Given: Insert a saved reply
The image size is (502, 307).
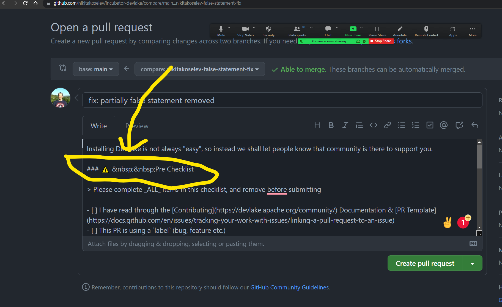Looking at the screenshot, I should (x=475, y=125).
